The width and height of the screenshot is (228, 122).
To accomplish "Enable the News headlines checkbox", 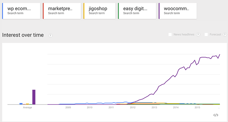I will point(170,34).
